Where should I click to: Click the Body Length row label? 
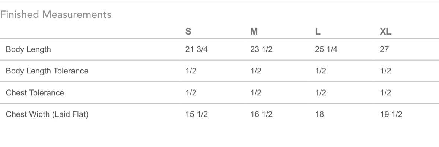pyautogui.click(x=28, y=50)
